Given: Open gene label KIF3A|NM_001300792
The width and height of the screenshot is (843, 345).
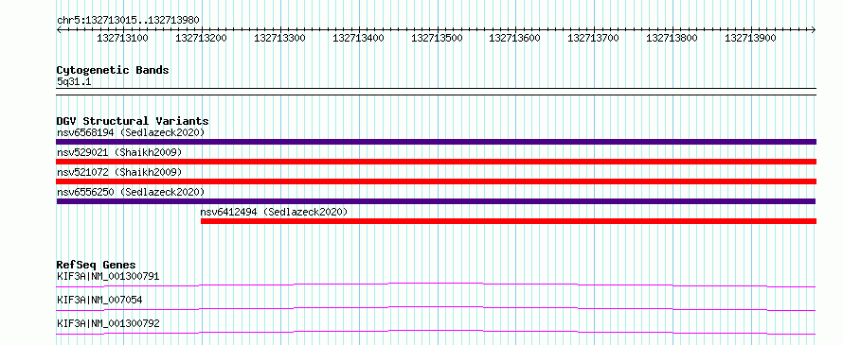Looking at the screenshot, I should pos(108,324).
